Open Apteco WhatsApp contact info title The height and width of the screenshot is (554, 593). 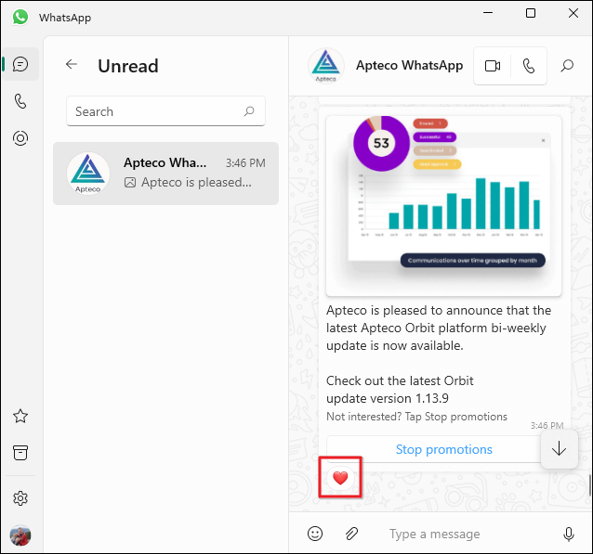point(409,65)
